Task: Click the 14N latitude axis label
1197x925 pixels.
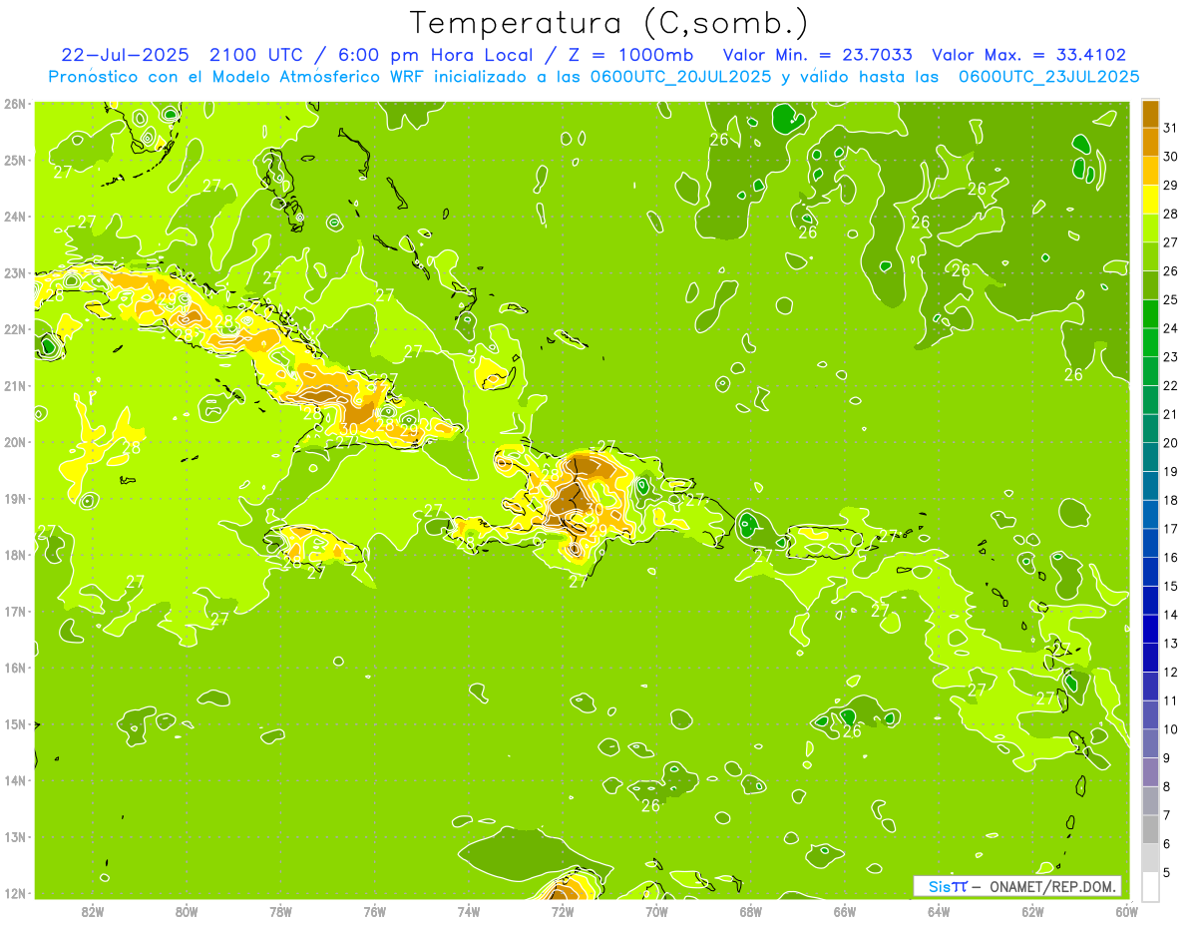Action: (14, 780)
